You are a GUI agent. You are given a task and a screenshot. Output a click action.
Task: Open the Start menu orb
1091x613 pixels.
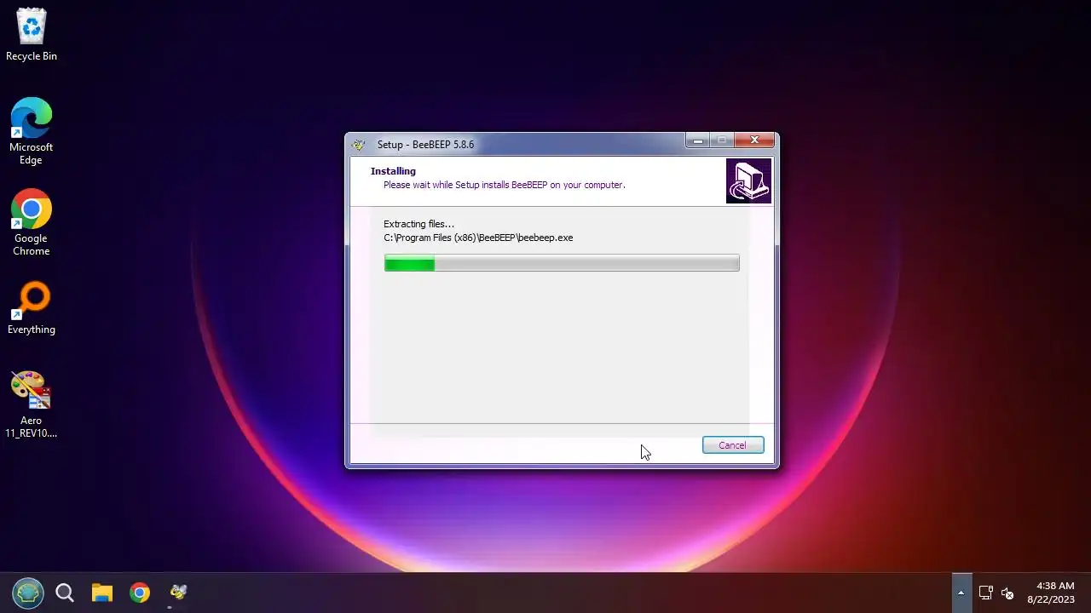pyautogui.click(x=27, y=593)
